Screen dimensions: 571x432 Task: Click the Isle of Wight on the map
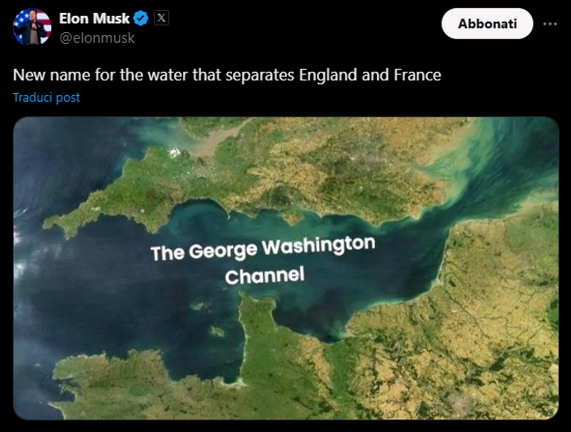coord(291,218)
